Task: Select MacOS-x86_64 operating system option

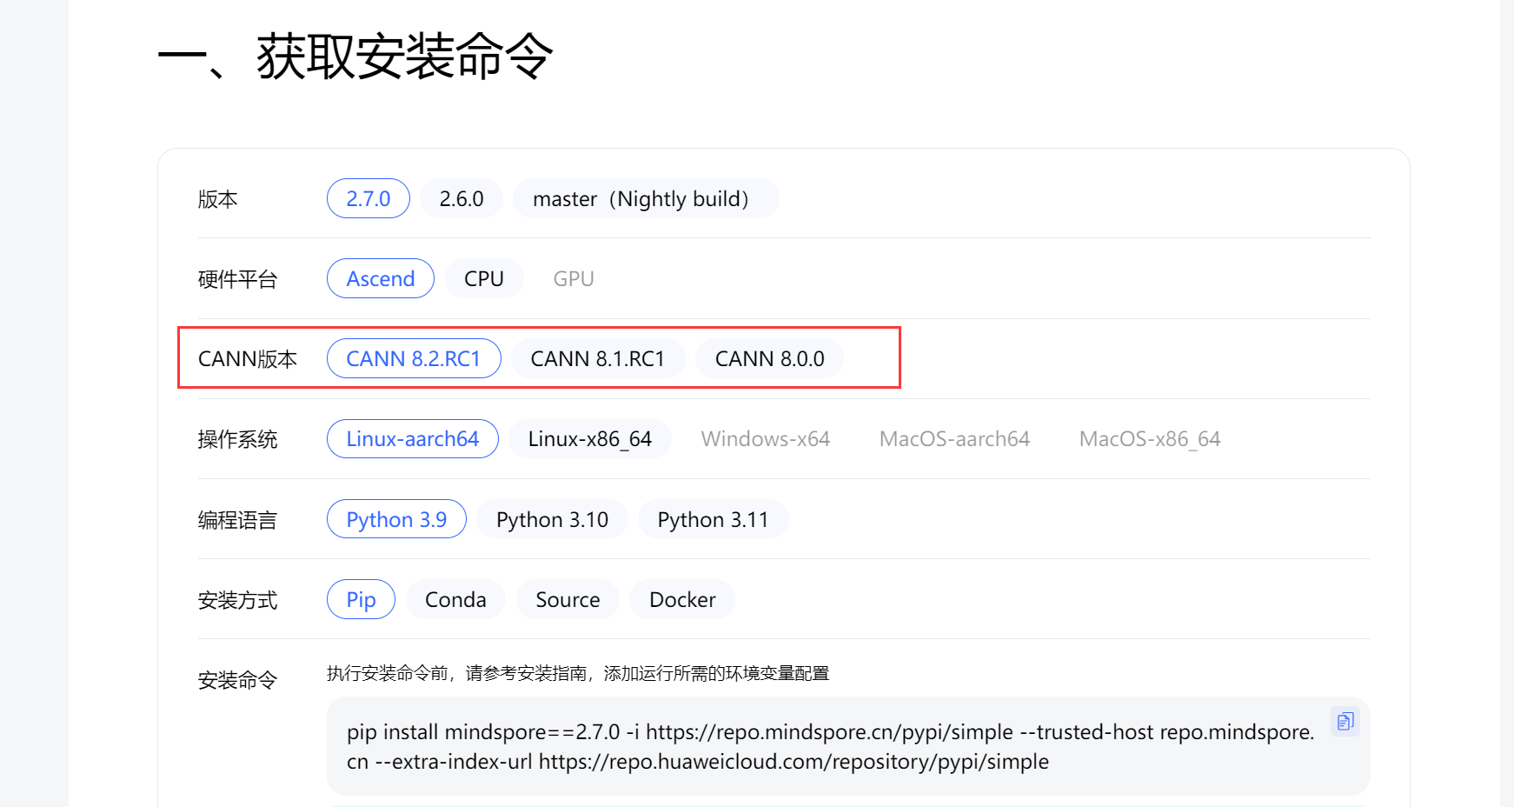Action: pyautogui.click(x=1150, y=438)
